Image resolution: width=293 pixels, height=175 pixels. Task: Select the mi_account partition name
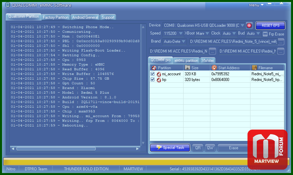171,74
